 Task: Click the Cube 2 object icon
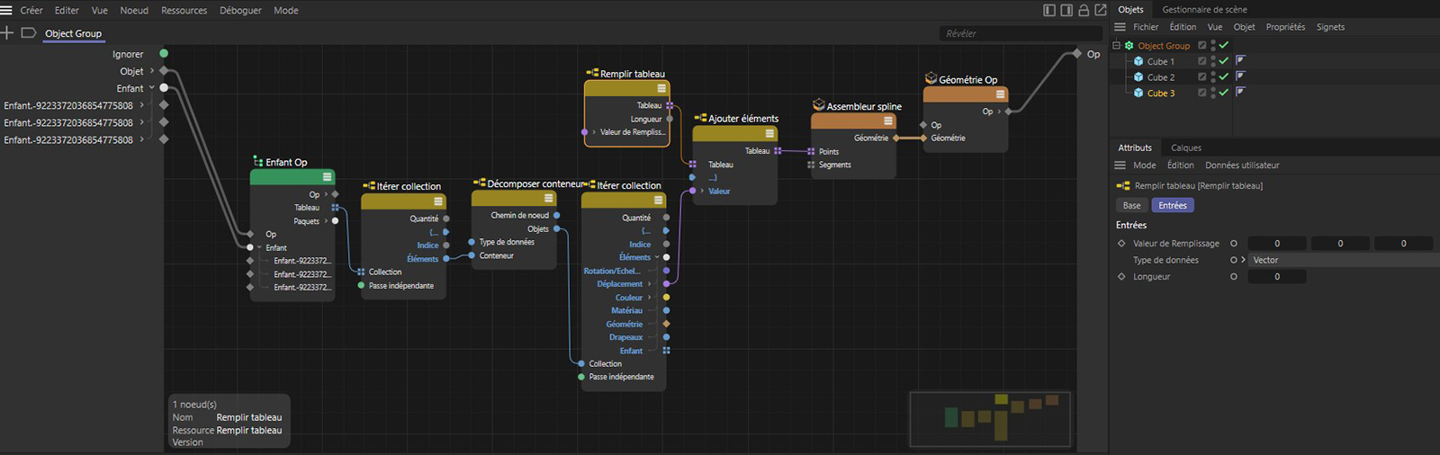click(x=1138, y=77)
